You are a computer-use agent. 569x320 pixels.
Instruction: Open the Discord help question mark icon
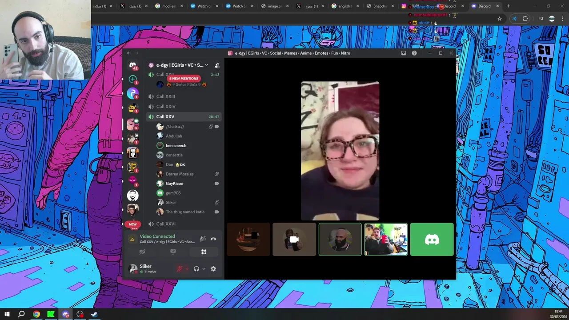[x=414, y=53]
